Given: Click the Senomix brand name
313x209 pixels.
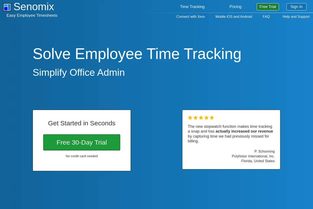Looking at the screenshot, I should click(34, 7).
